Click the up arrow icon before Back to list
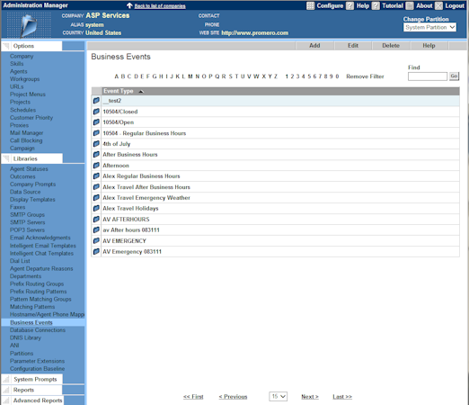The height and width of the screenshot is (405, 469). click(129, 5)
